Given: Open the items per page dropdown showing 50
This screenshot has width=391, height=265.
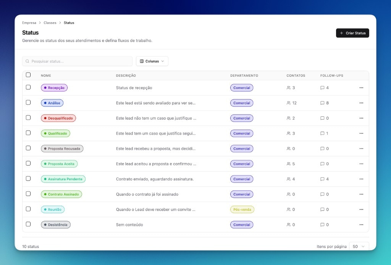Looking at the screenshot, I should (x=359, y=246).
